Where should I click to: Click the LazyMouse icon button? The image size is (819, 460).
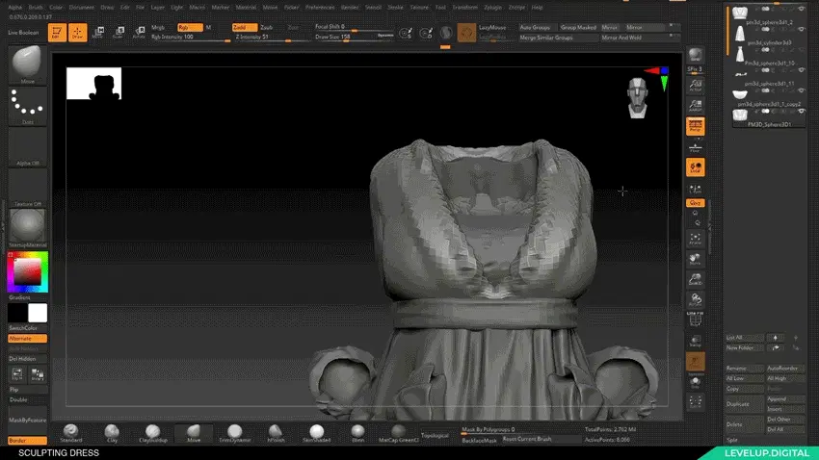pos(466,32)
